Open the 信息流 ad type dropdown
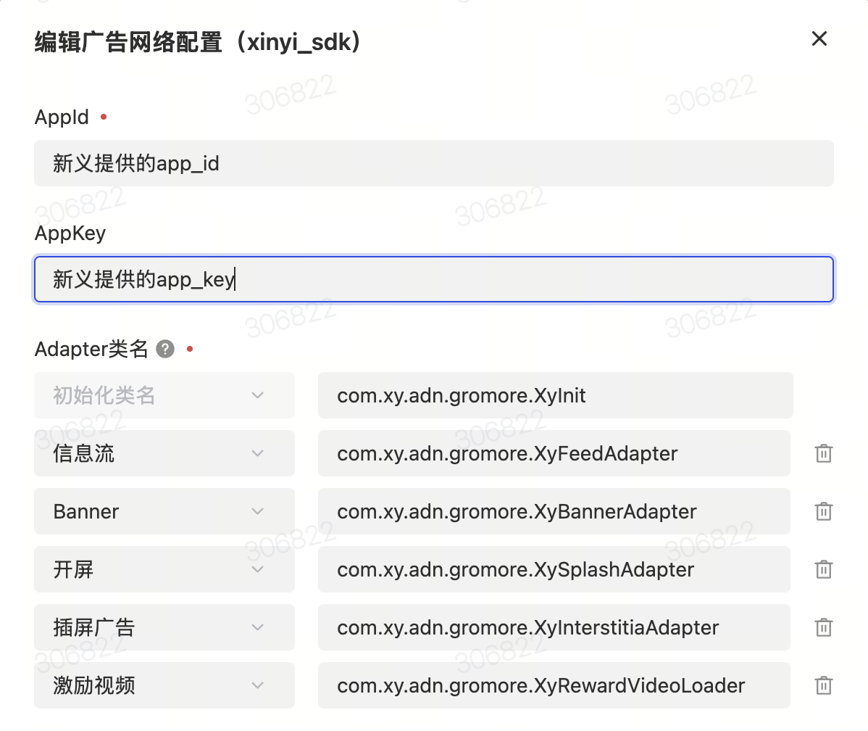868x731 pixels. click(x=164, y=454)
